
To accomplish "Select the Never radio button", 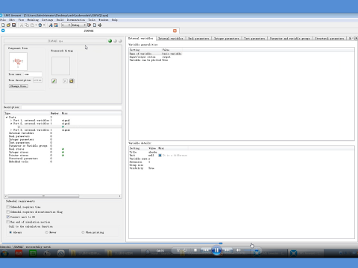I will tap(47, 232).
